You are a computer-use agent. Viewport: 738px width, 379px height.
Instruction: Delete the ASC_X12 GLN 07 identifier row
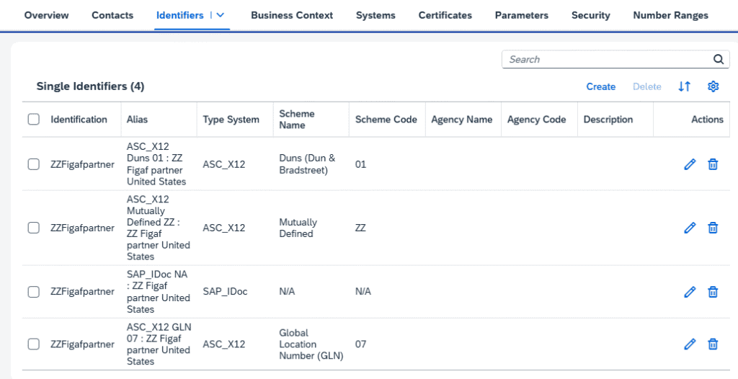pos(713,344)
